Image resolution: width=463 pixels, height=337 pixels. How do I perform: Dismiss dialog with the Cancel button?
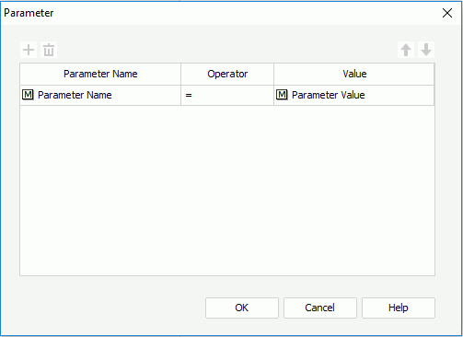(320, 308)
